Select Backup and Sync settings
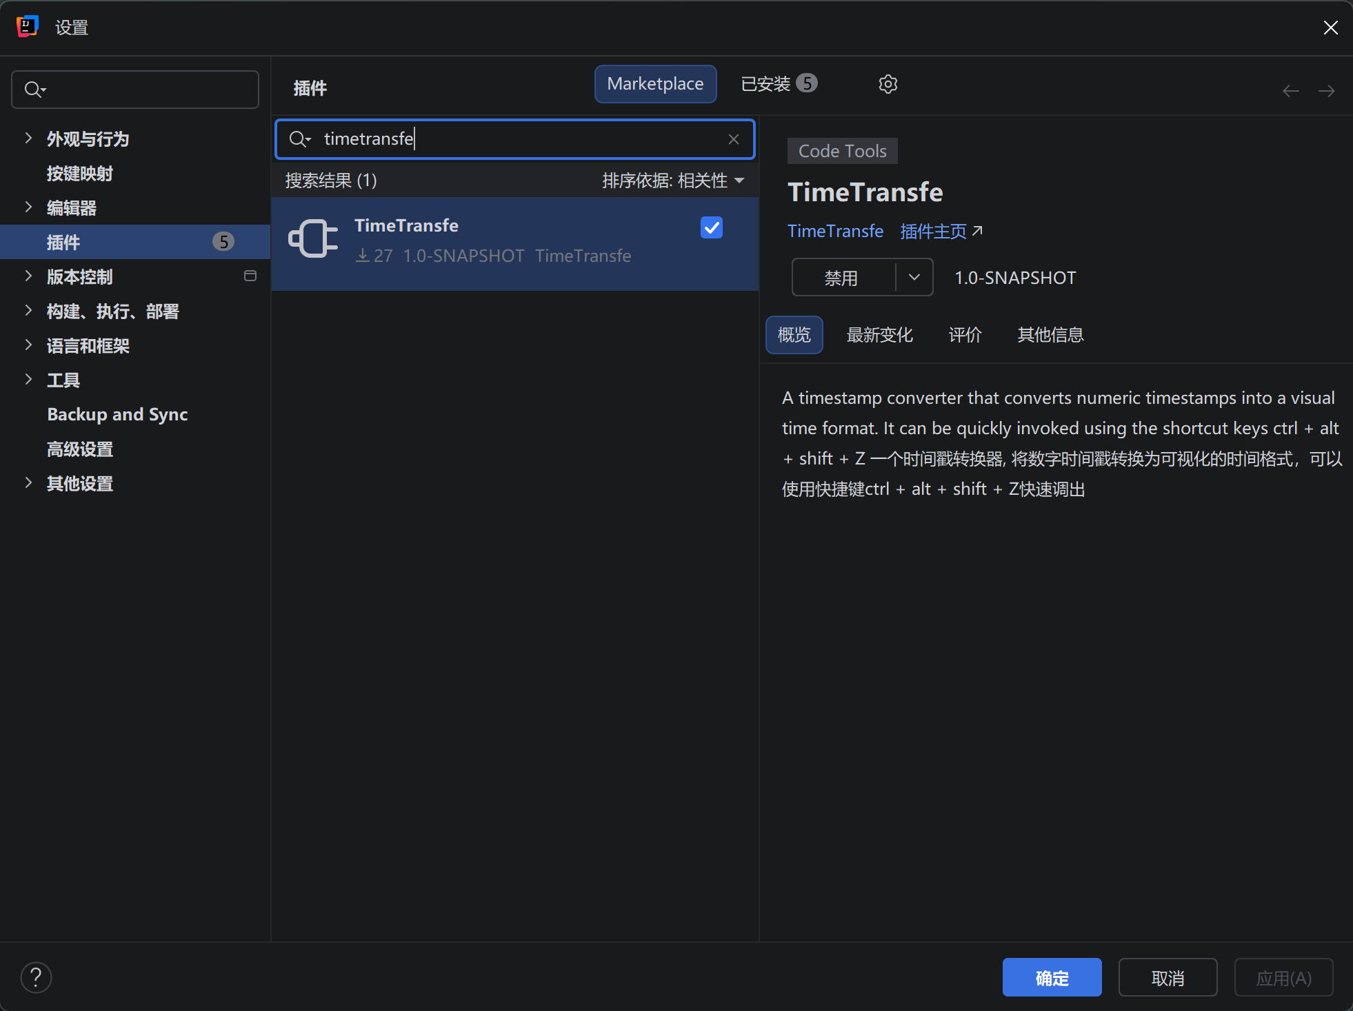 pyautogui.click(x=117, y=414)
